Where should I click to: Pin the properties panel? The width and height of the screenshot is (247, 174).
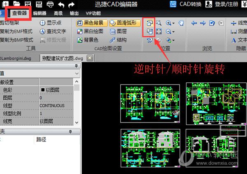[76, 66]
